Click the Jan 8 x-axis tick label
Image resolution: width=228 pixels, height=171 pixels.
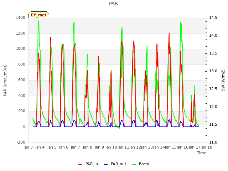pos(87,147)
